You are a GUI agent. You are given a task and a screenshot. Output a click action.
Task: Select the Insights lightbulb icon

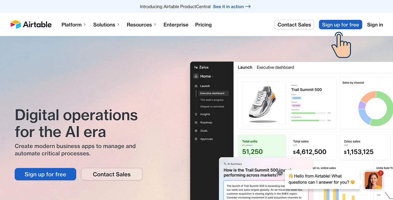coord(196,114)
